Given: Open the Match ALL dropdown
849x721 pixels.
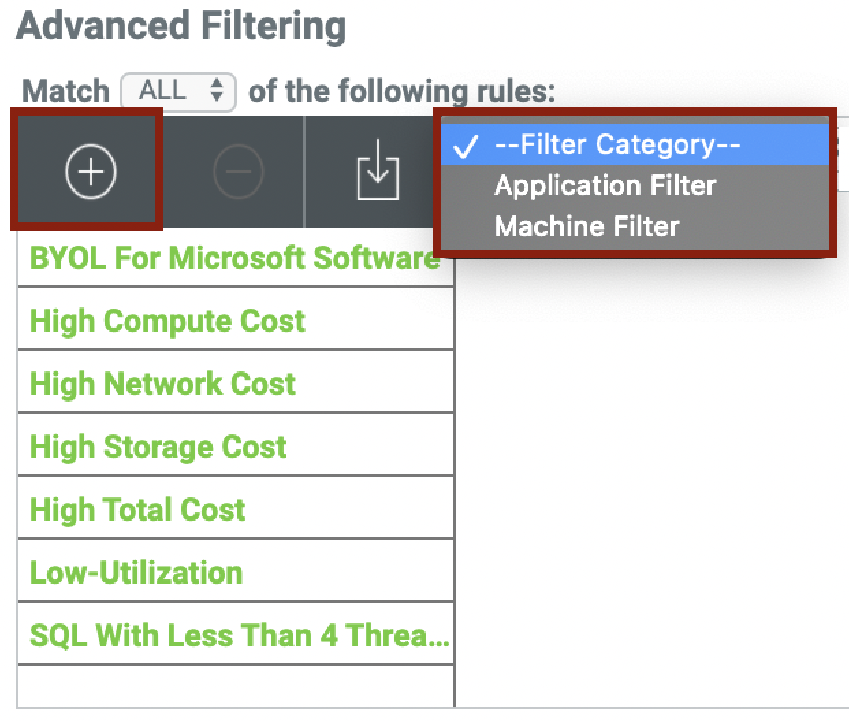Looking at the screenshot, I should point(179,91).
